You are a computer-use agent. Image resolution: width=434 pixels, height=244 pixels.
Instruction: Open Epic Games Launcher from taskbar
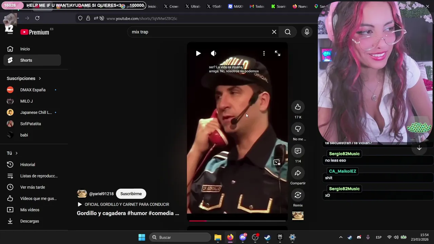coord(280,237)
